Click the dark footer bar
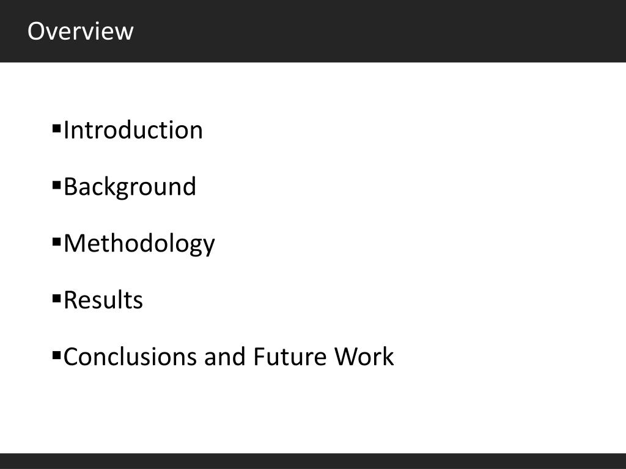The image size is (626, 469). click(x=313, y=461)
